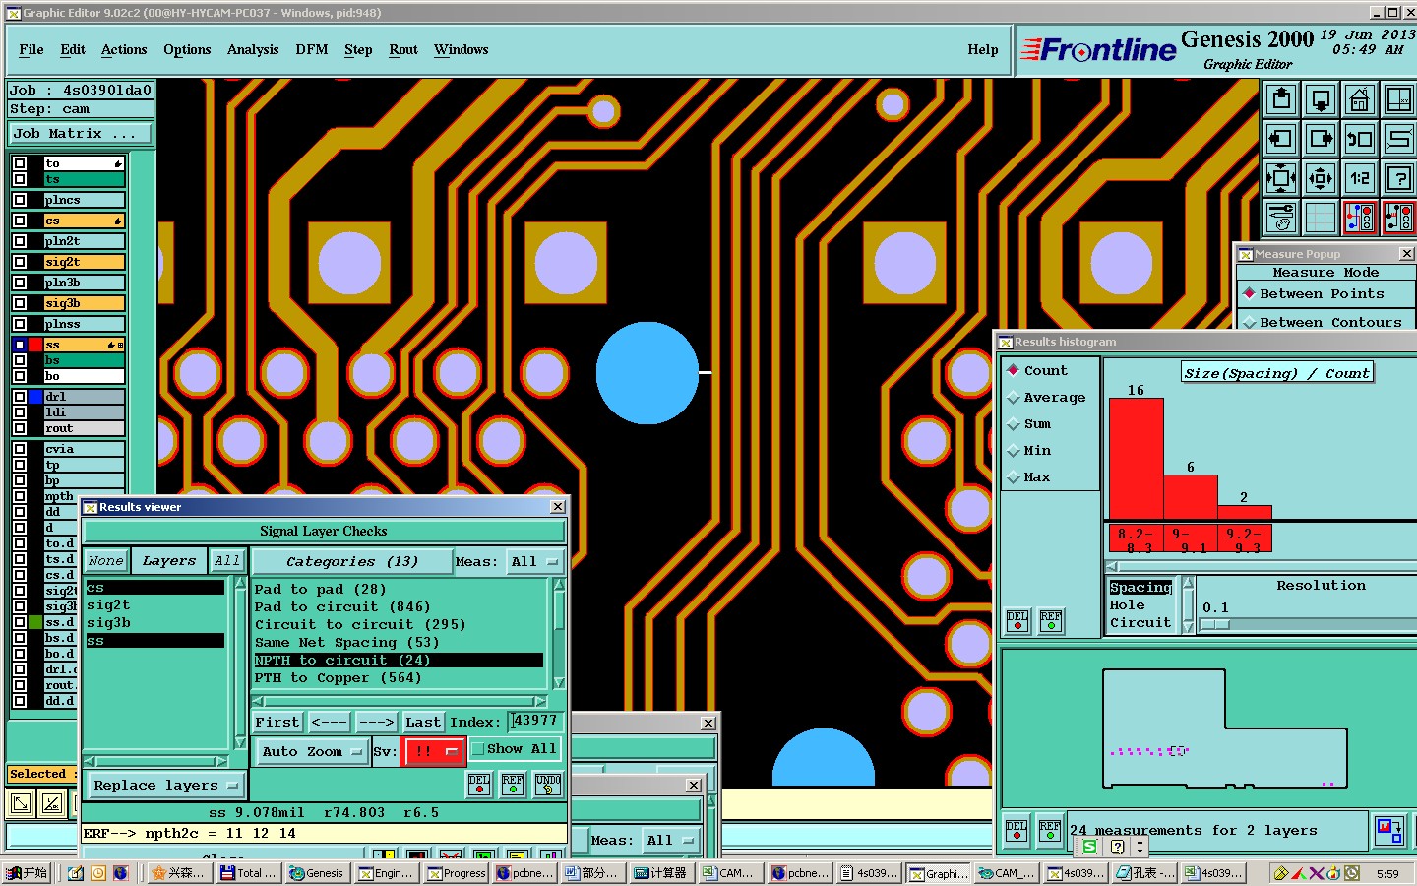This screenshot has height=886, width=1417.
Task: Click the Last result button
Action: click(423, 722)
